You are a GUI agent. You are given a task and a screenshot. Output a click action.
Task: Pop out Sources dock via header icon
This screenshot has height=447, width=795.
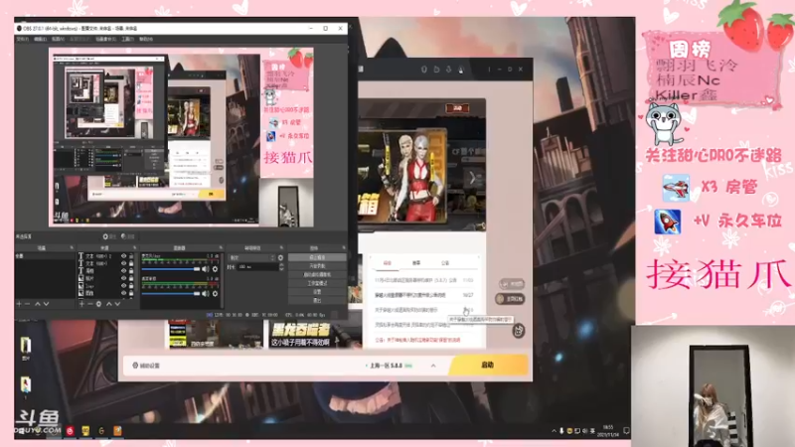134,247
